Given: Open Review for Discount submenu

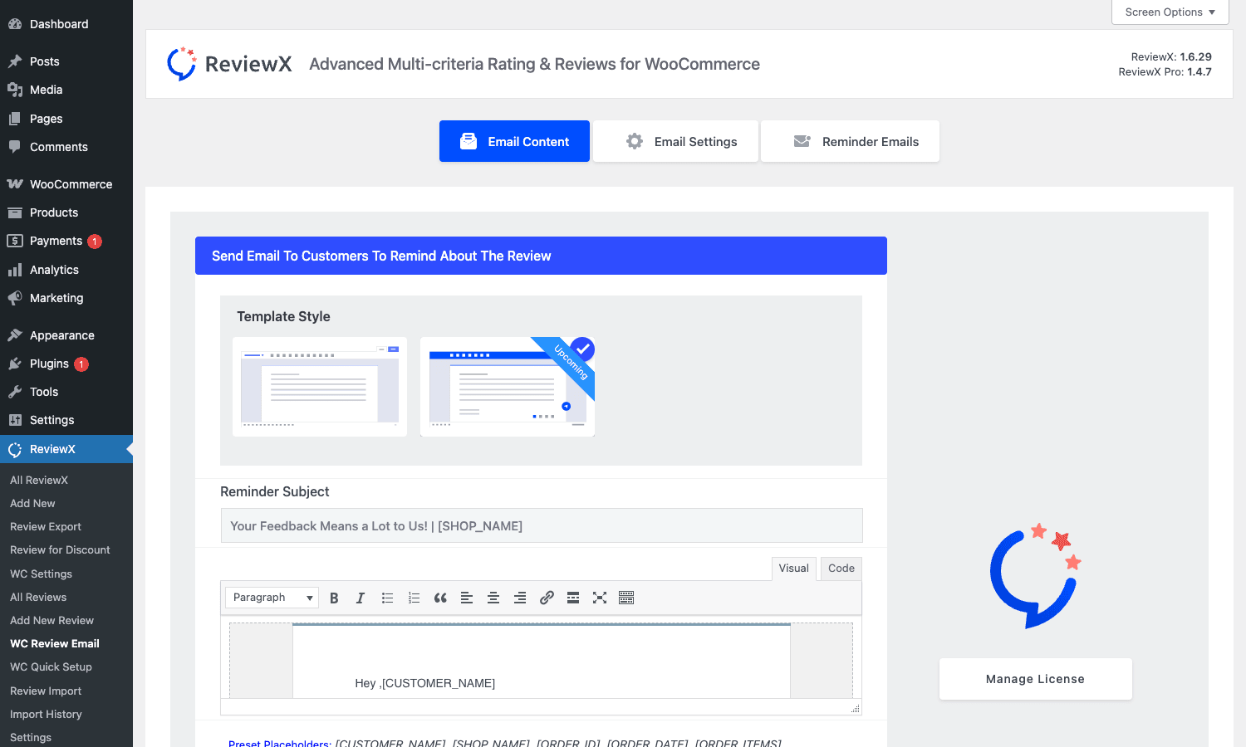Looking at the screenshot, I should (60, 549).
